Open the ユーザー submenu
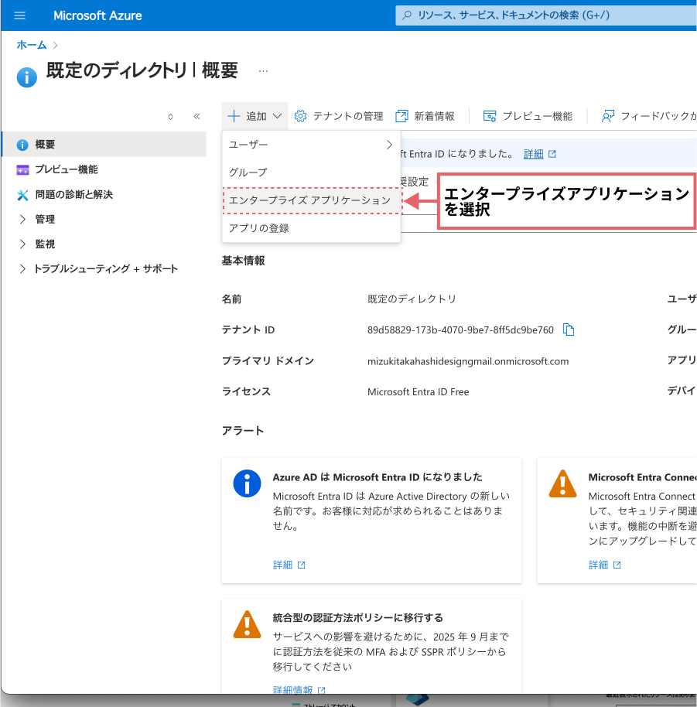 [310, 144]
